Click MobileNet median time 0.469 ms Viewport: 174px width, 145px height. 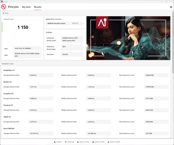tap(98, 75)
